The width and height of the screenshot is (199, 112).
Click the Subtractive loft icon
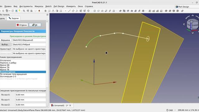click(x=132, y=11)
